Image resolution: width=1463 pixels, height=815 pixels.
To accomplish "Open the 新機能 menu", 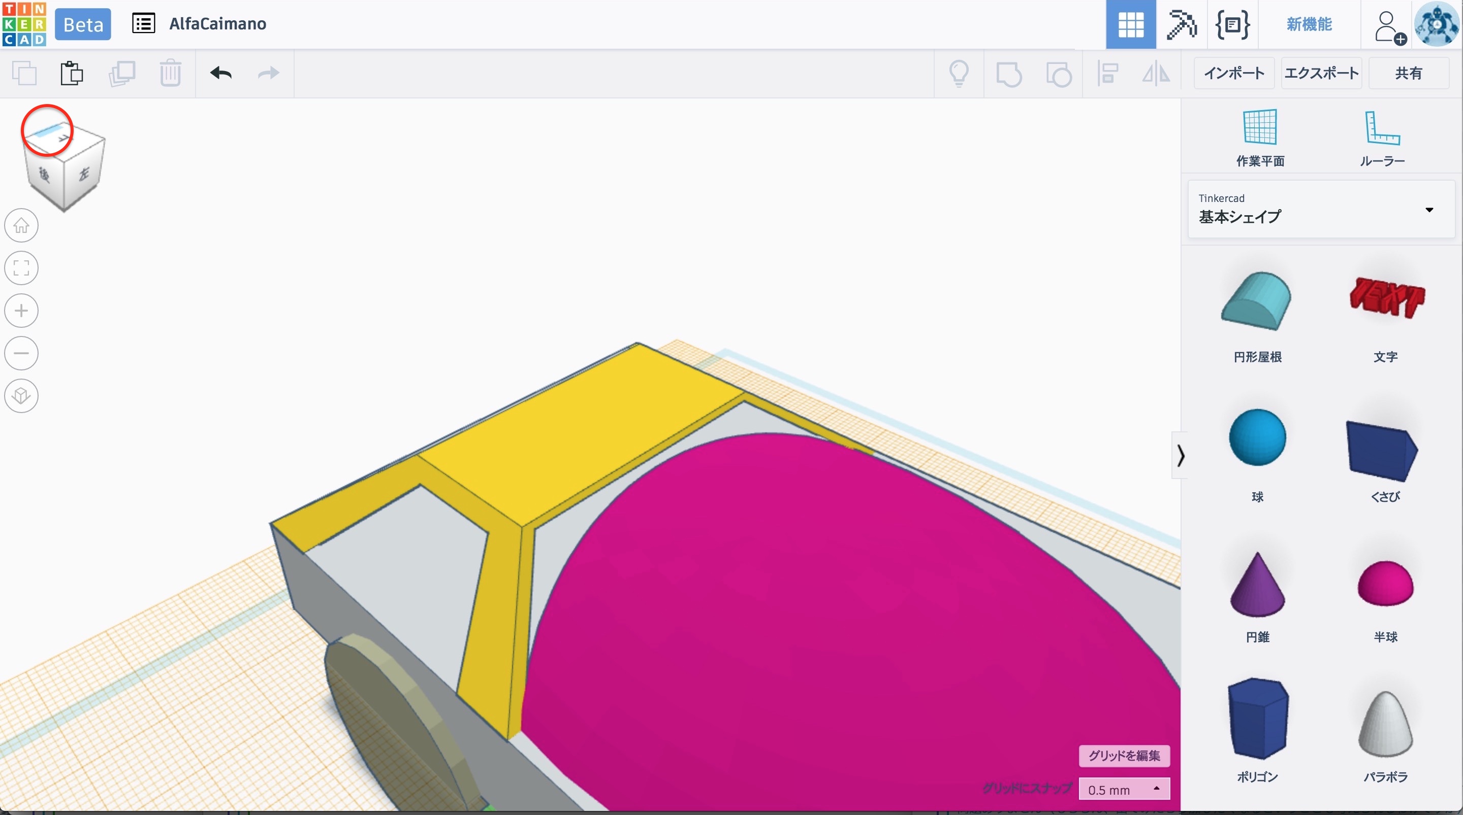I will (1309, 24).
